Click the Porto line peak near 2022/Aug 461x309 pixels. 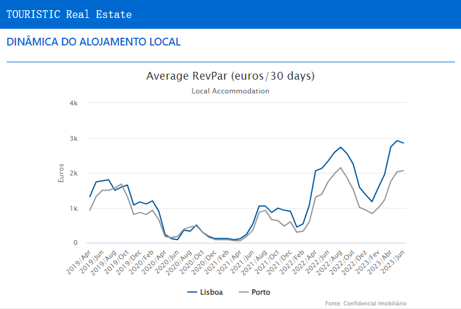(340, 168)
